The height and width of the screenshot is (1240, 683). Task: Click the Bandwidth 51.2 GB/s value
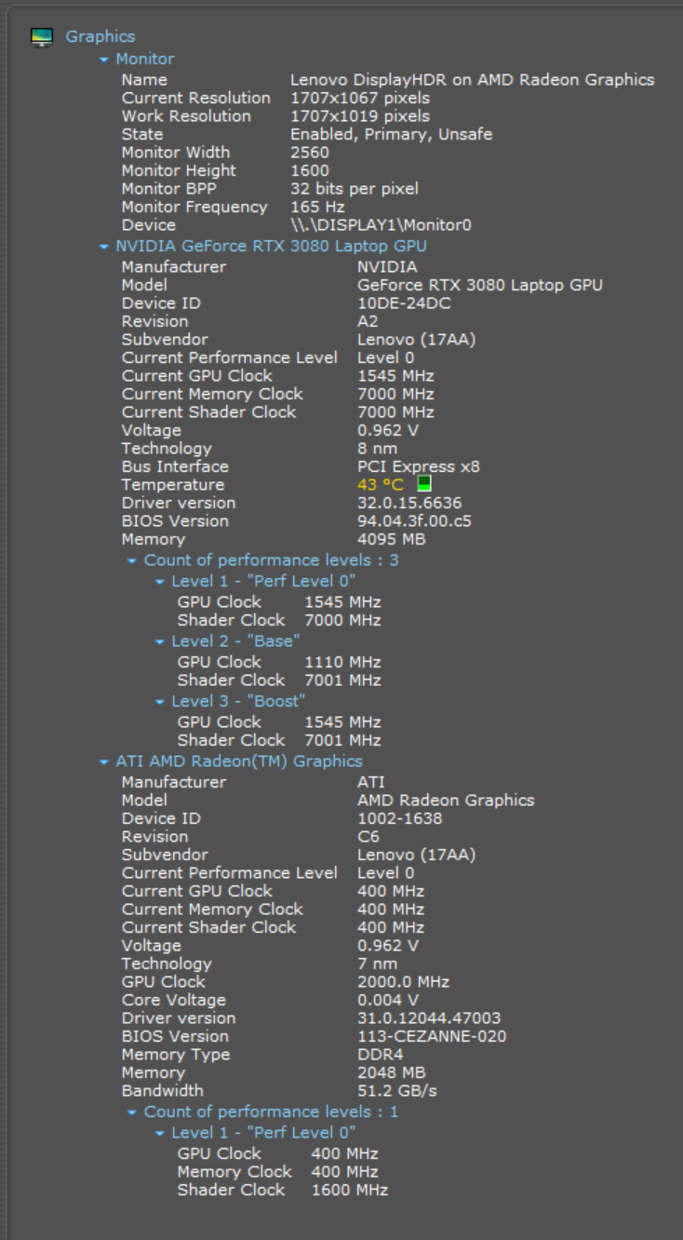point(396,1090)
